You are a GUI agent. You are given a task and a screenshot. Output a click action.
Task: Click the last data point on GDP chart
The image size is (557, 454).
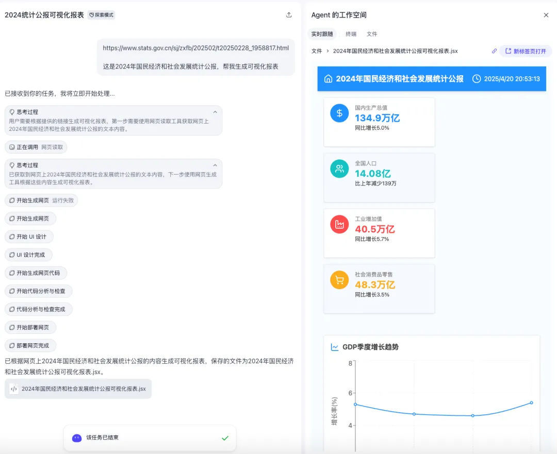531,402
